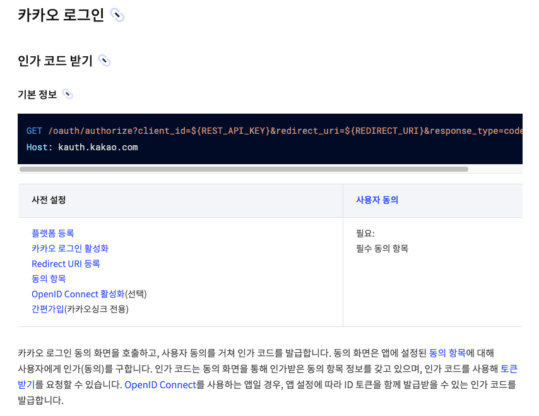Open the OpenID Connect 활성화 link
This screenshot has height=416, width=539.
tap(78, 294)
